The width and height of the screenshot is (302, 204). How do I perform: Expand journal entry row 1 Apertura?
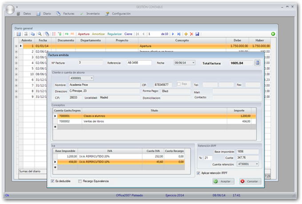[16, 46]
